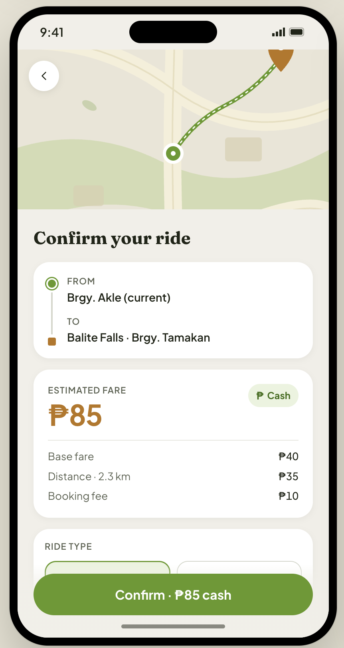Tap the Distance 2.3 km row

(x=173, y=477)
